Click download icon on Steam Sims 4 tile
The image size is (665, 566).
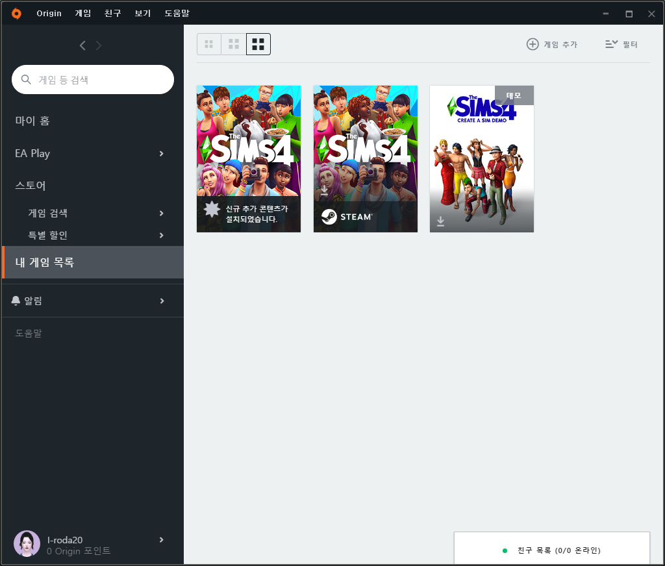point(324,190)
